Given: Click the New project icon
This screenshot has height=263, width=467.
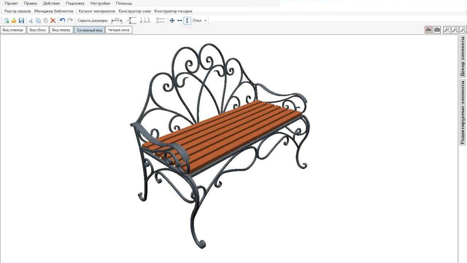Looking at the screenshot, I should [6, 21].
